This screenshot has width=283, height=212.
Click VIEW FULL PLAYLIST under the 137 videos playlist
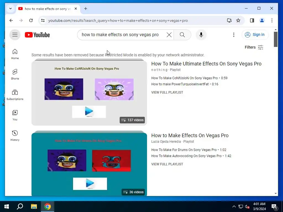tap(167, 92)
